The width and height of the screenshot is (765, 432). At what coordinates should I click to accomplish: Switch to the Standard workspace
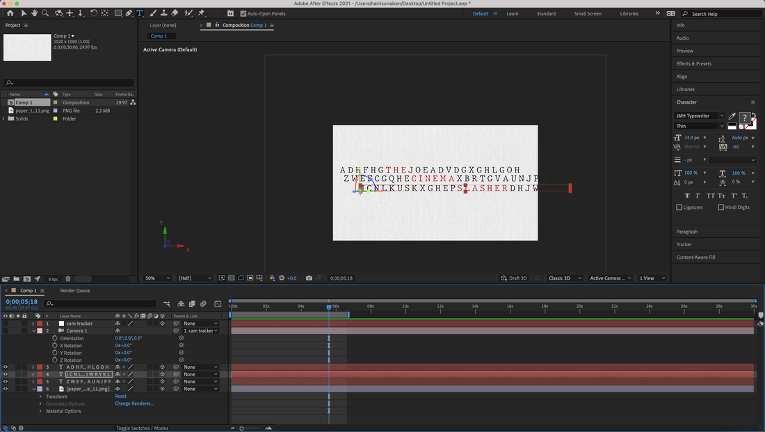point(546,14)
